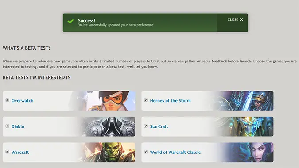Screen dimensions: 299x168
Task: Click "BETA TESTS I'M INTERESTED IN" heading
Action: point(37,77)
